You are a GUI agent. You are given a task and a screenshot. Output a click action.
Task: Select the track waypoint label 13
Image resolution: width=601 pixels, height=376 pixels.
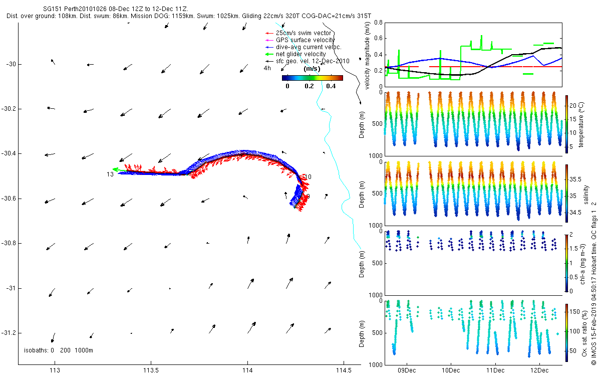click(x=110, y=174)
